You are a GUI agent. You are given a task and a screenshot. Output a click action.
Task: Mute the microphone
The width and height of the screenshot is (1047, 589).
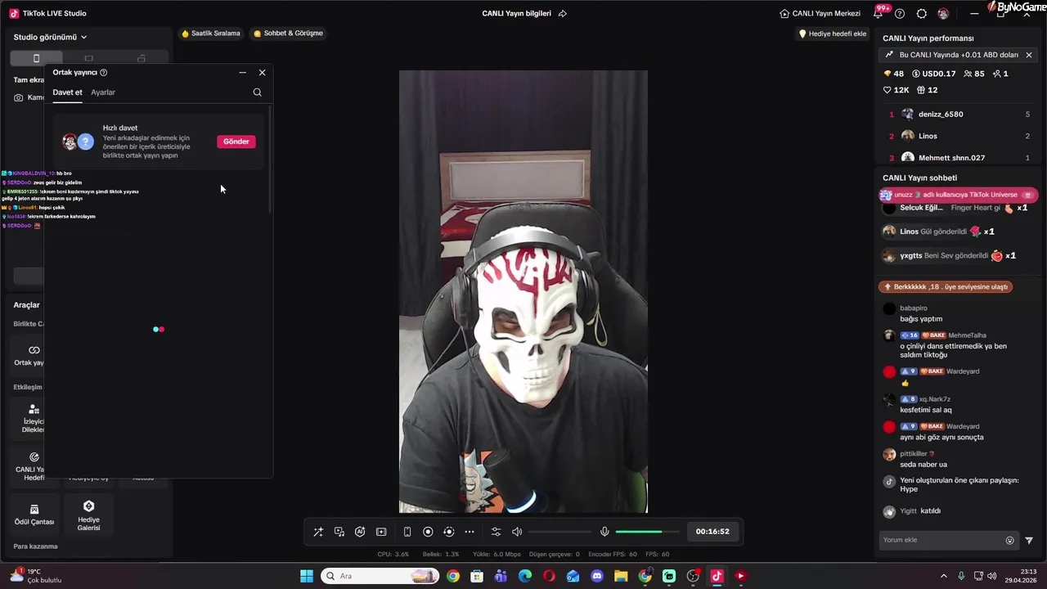[x=604, y=532]
